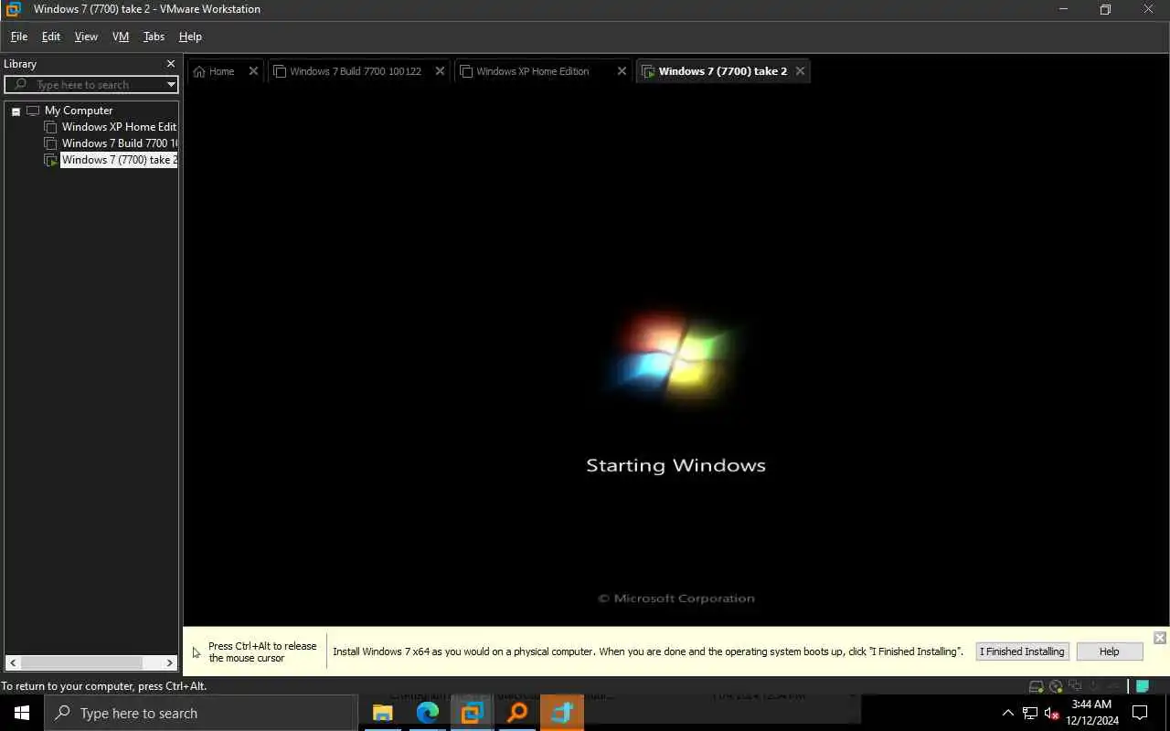
Task: Click the Library horizontal scrollbar thumb
Action: pos(80,662)
